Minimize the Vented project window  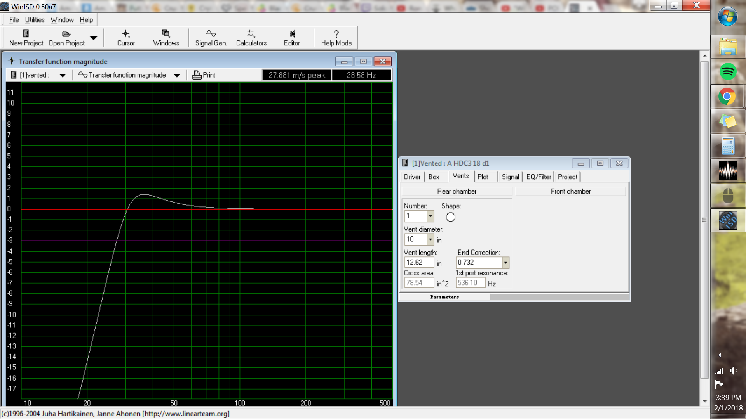tap(580, 163)
